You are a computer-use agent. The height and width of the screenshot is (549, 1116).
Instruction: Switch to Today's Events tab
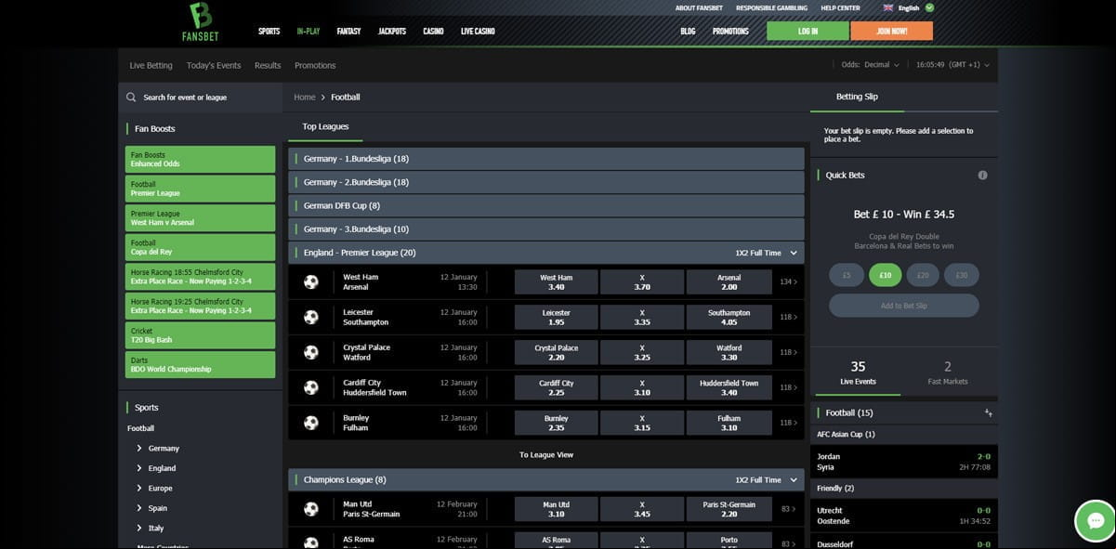point(214,66)
